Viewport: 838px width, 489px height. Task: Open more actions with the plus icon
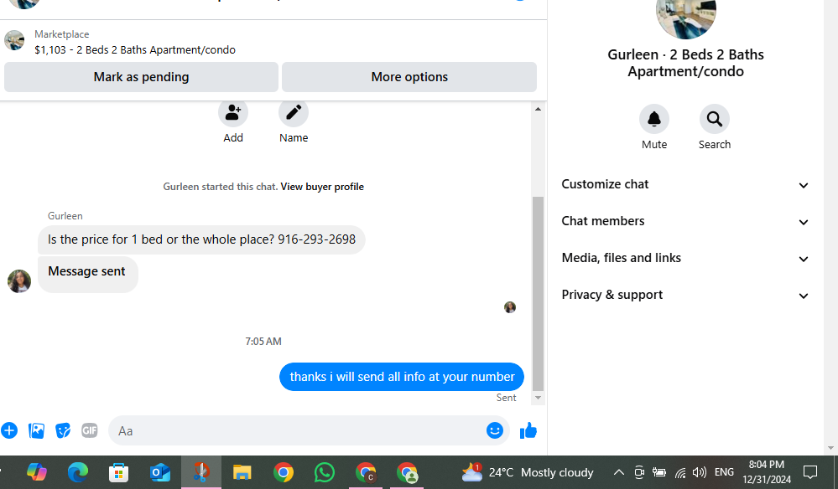[9, 430]
